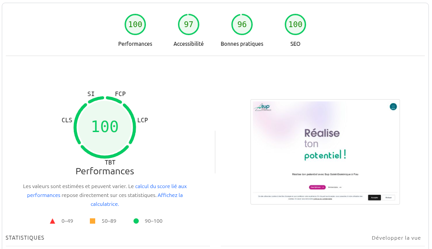Viewport: 432px width, 249px height.
Task: Click the green circle 90–100 legend icon
Action: coord(136,221)
